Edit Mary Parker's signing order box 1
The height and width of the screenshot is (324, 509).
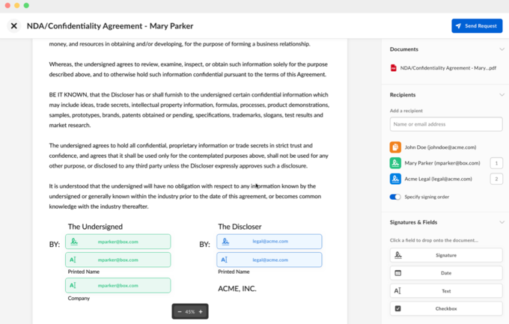496,163
